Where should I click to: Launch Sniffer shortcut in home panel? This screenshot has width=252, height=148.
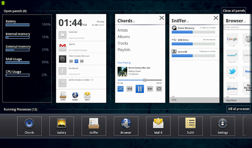pos(63,96)
